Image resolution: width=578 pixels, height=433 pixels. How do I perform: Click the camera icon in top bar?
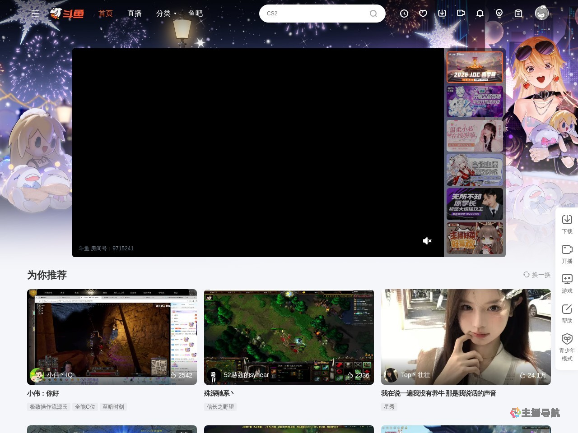461,14
